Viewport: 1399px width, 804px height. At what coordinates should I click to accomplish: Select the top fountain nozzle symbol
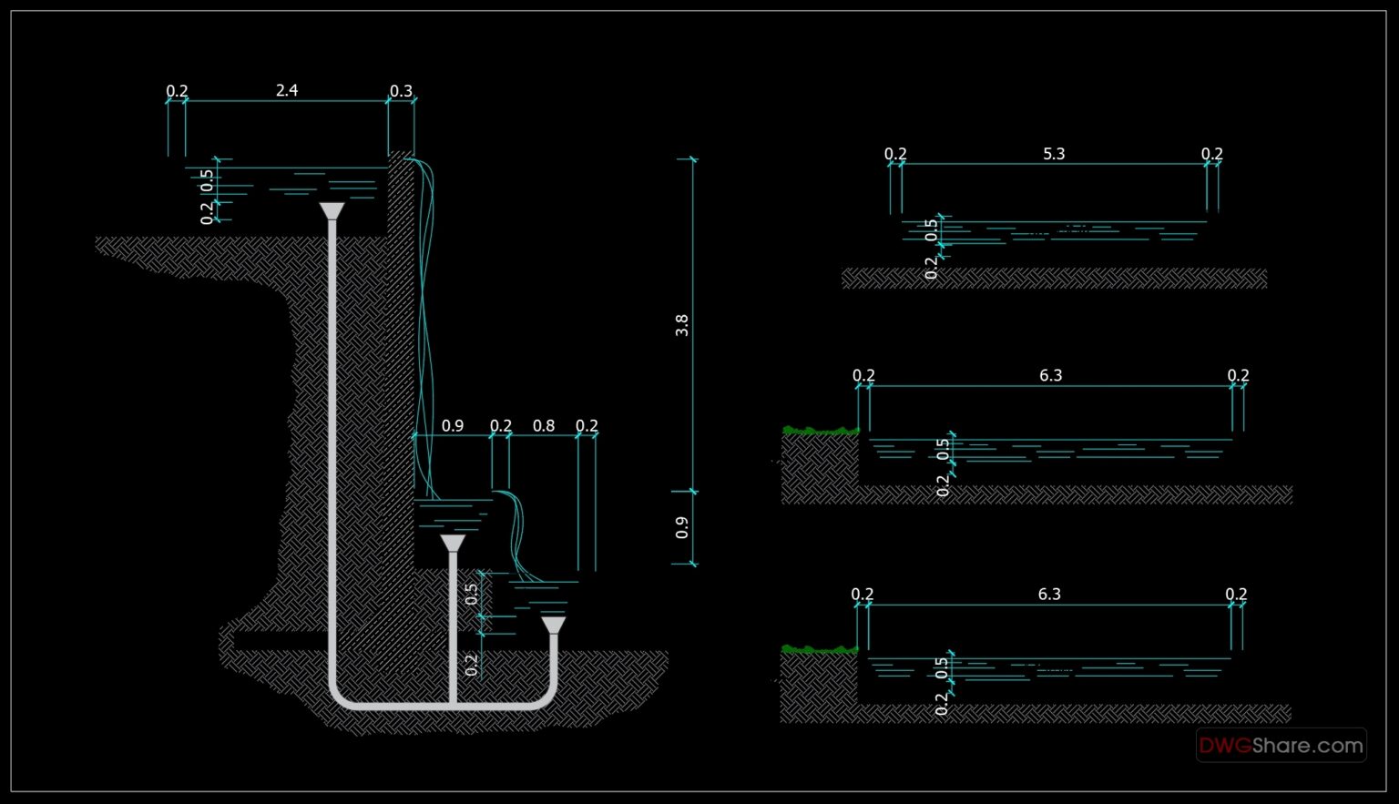[x=331, y=211]
